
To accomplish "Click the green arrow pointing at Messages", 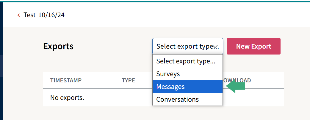I will pos(236,86).
